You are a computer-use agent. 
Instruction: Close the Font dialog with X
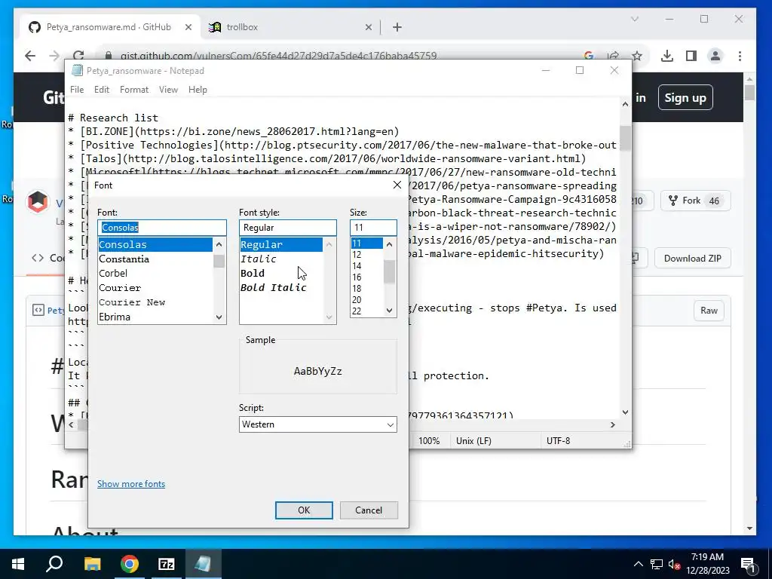[x=397, y=185]
